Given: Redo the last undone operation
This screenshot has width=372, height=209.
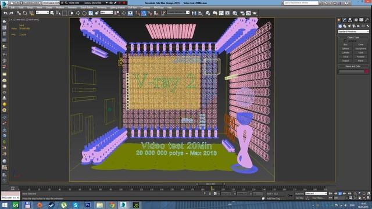Looking at the screenshot, I should point(11,13).
